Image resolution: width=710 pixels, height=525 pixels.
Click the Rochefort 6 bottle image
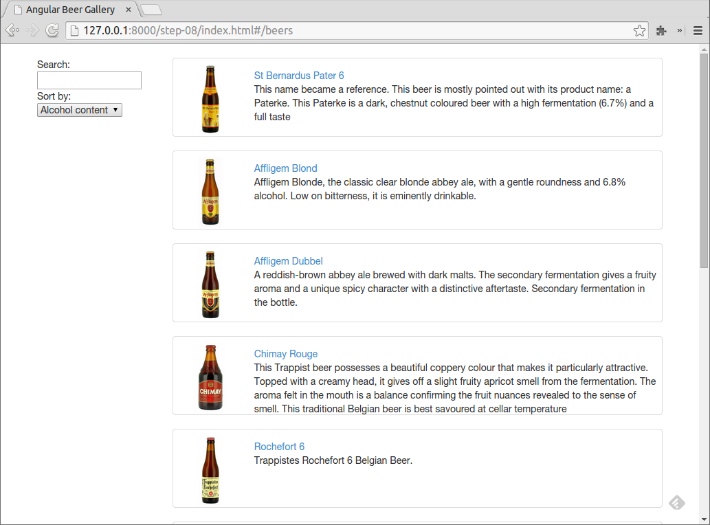pos(210,470)
